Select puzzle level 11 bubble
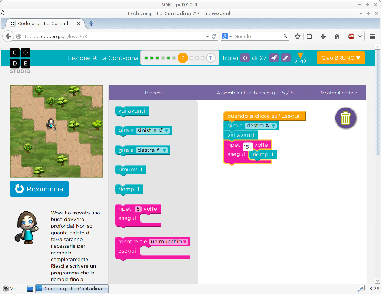The height and width of the screenshot is (294, 381). (211, 58)
